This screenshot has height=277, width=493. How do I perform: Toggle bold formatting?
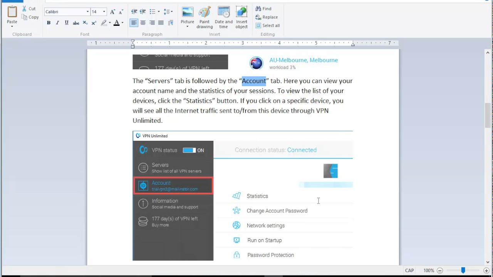[x=49, y=23]
